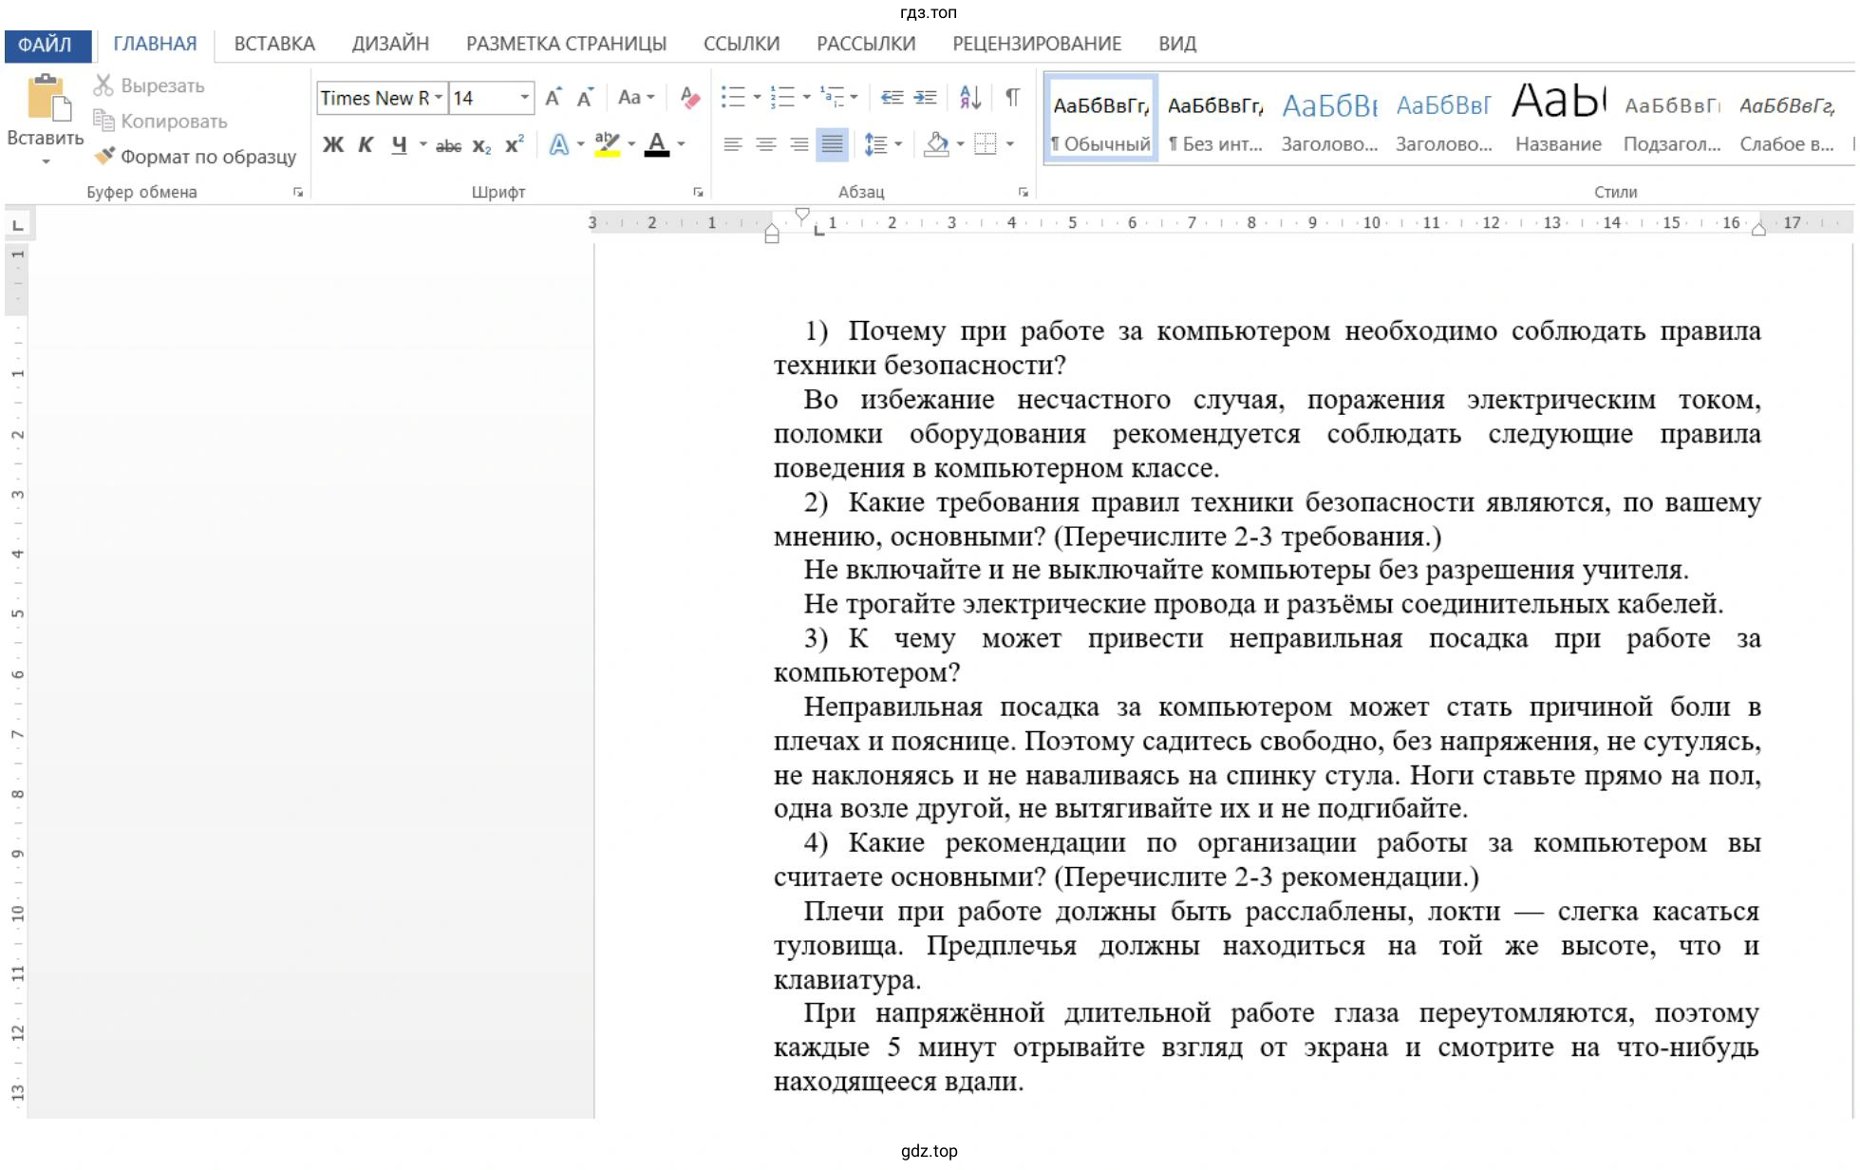
Task: Center text alignment icon
Action: (766, 144)
